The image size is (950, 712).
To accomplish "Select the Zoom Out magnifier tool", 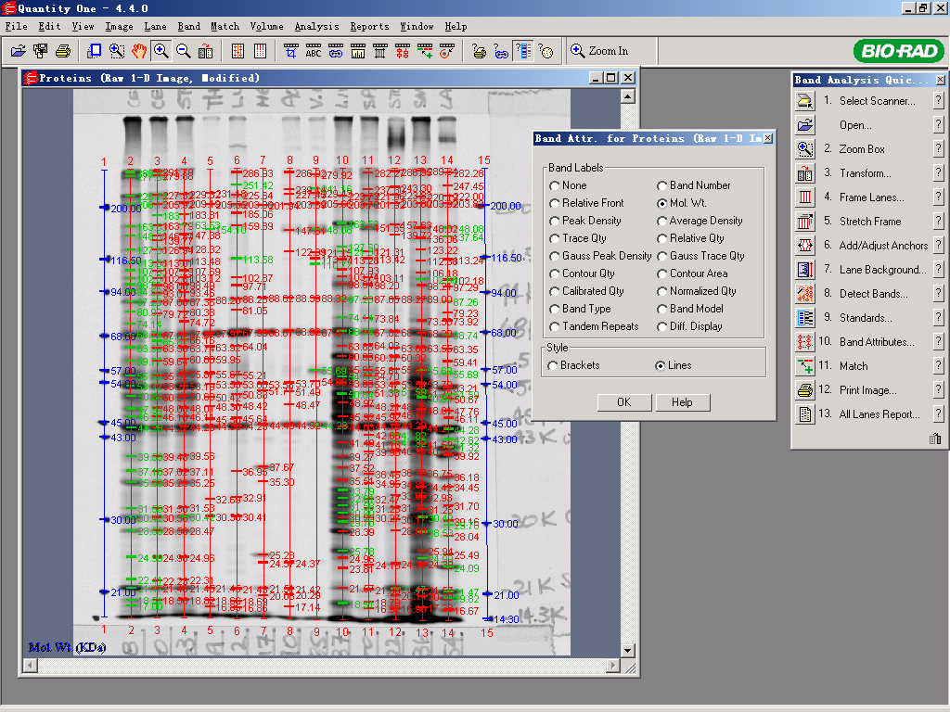I will pyautogui.click(x=184, y=51).
